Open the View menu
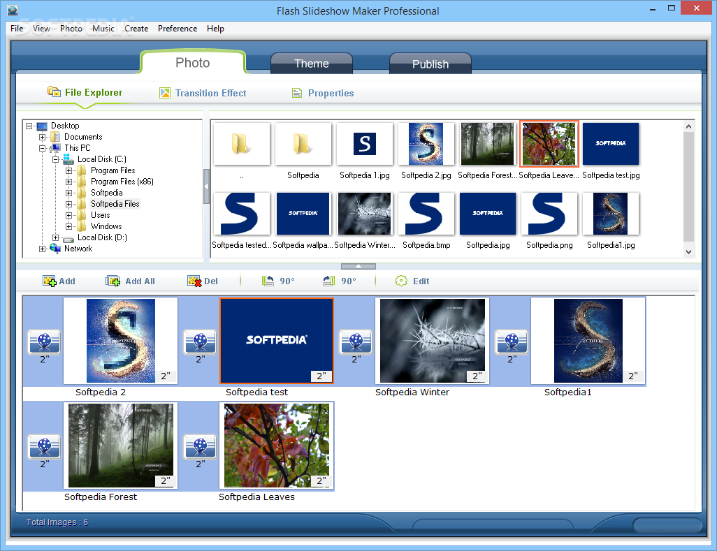Screen dimensions: 717x551 click(41, 29)
